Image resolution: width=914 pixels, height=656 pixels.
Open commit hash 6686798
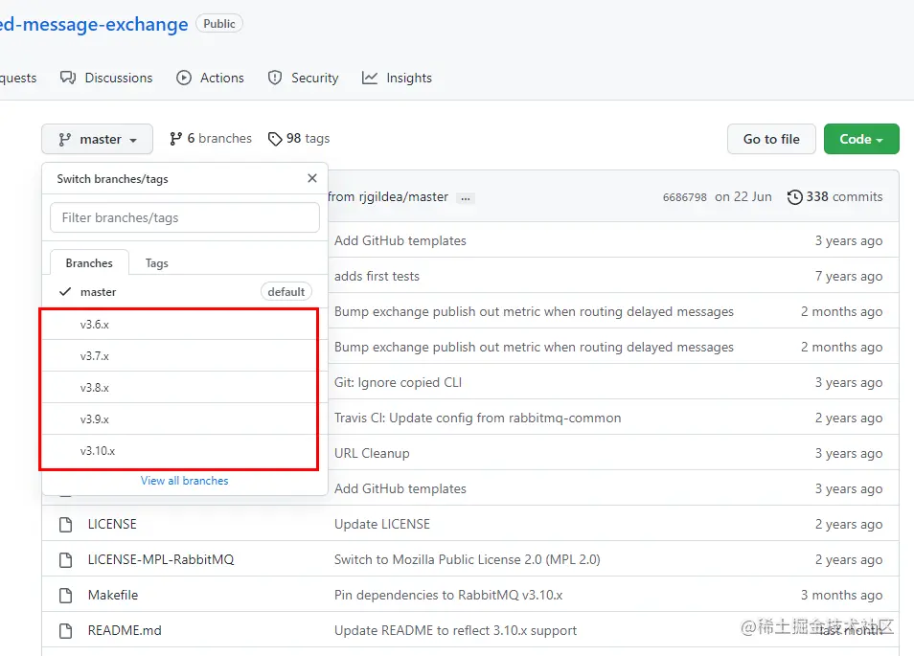[684, 197]
